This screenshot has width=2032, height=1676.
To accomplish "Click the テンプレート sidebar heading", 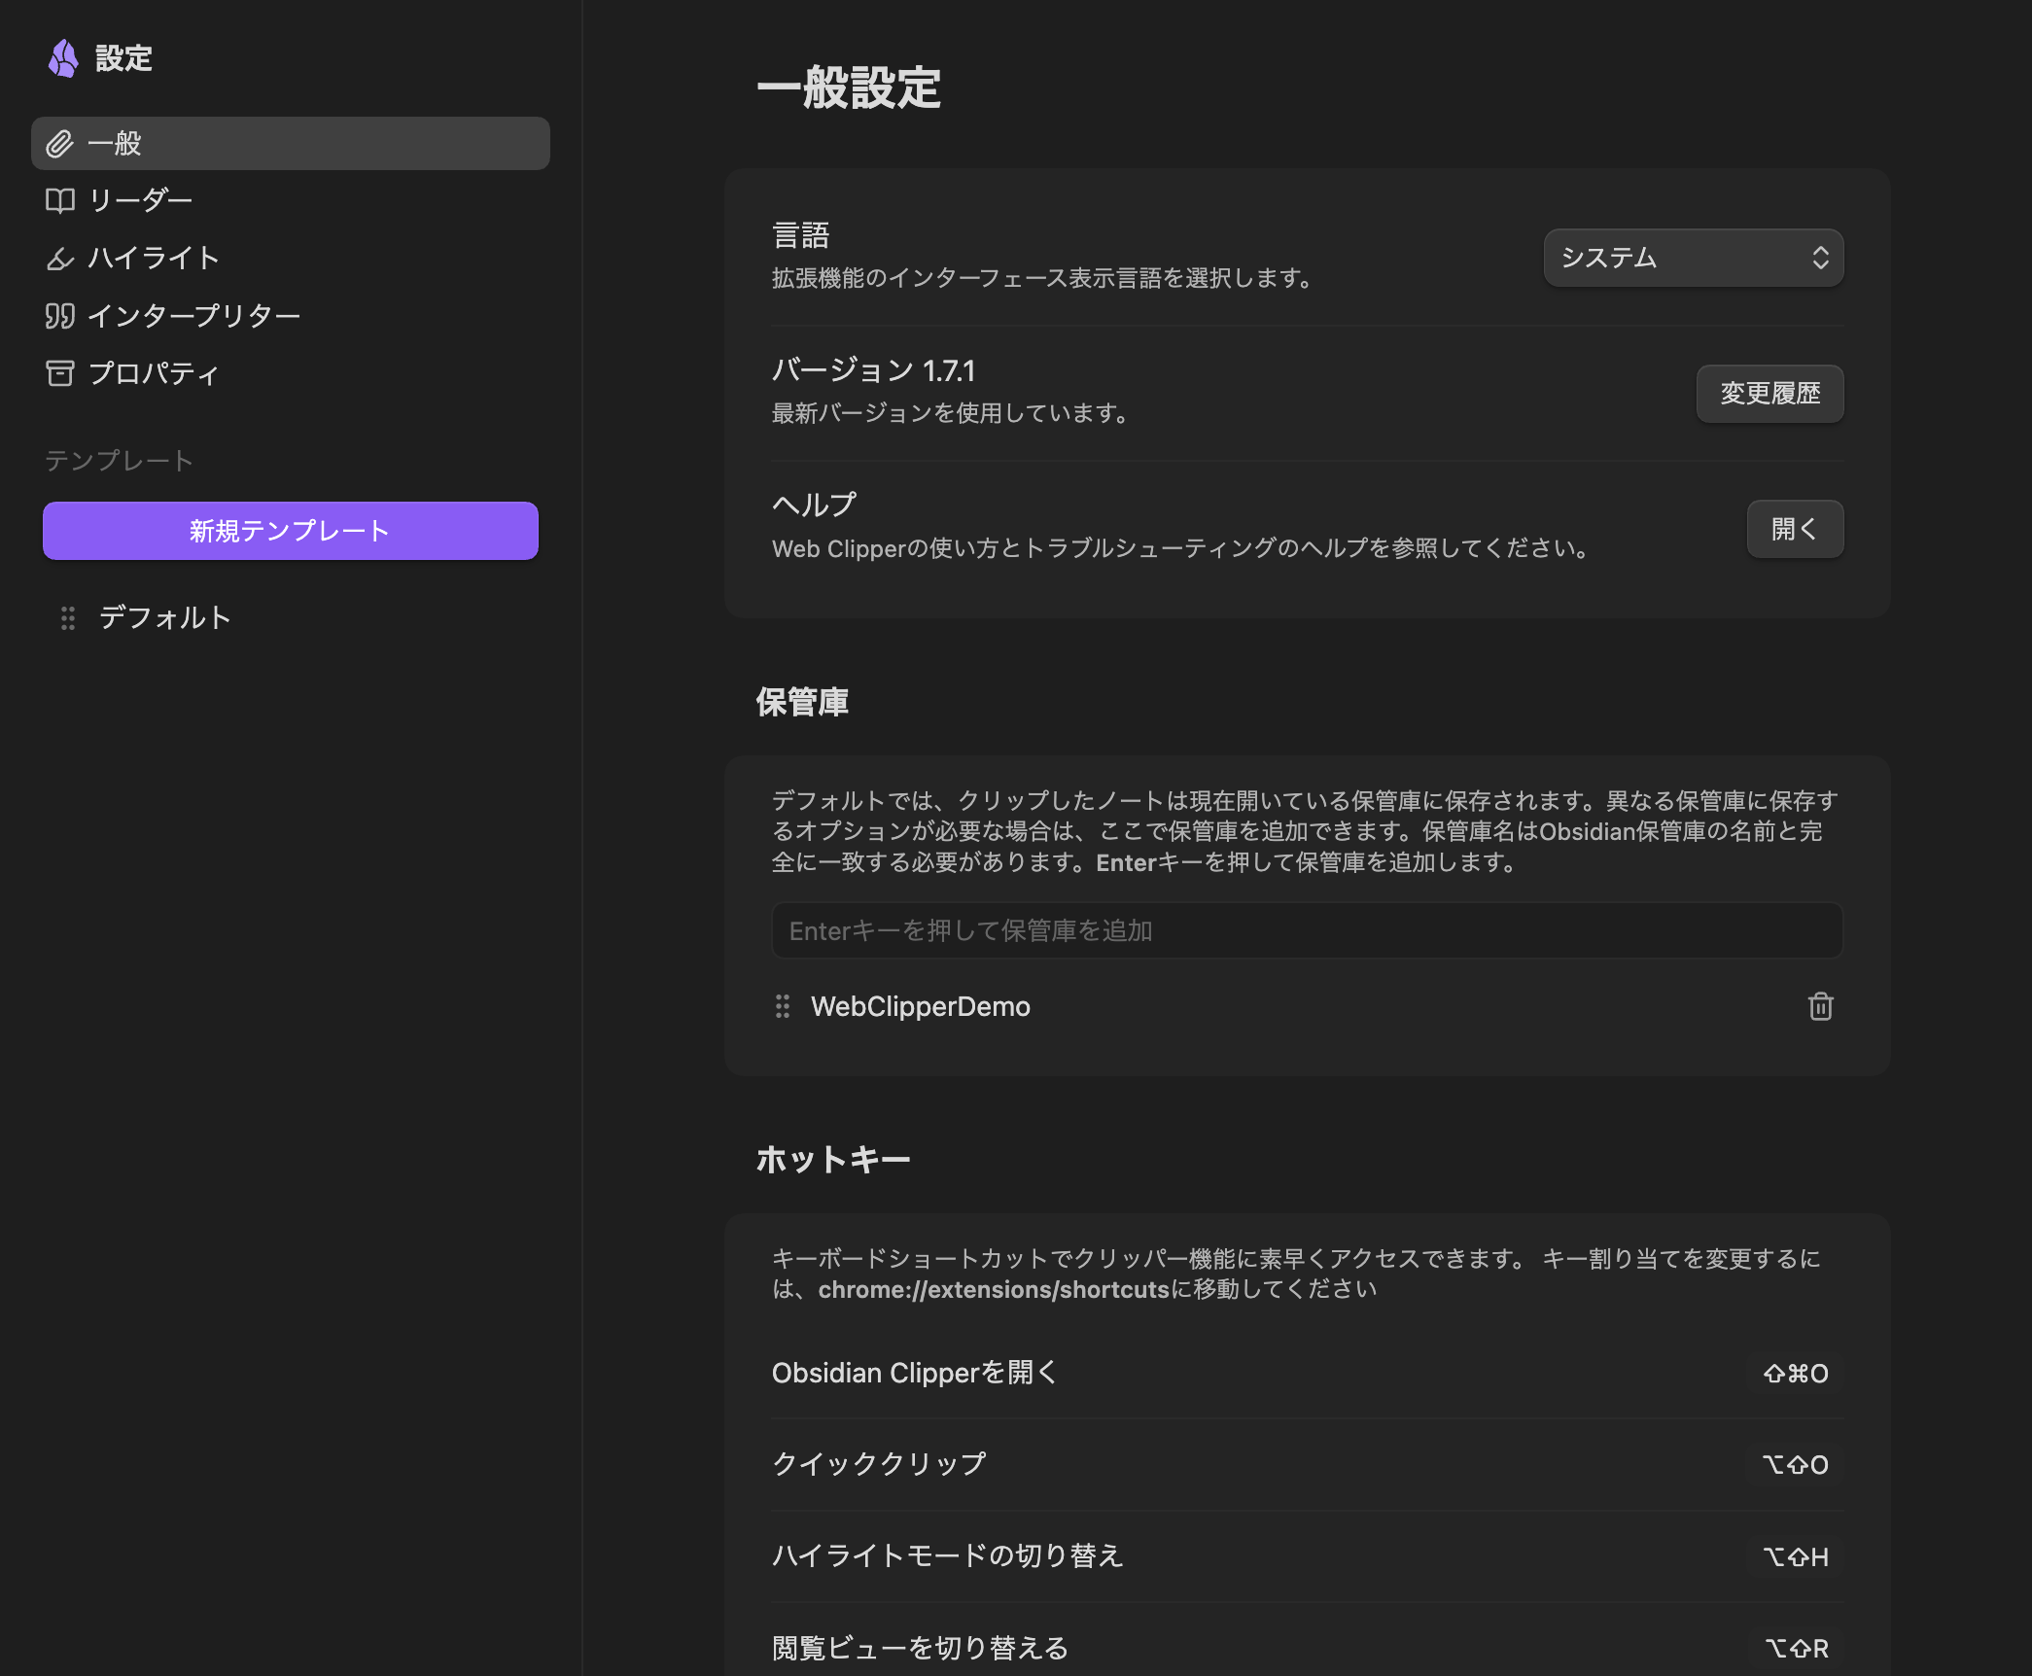I will [x=119, y=461].
